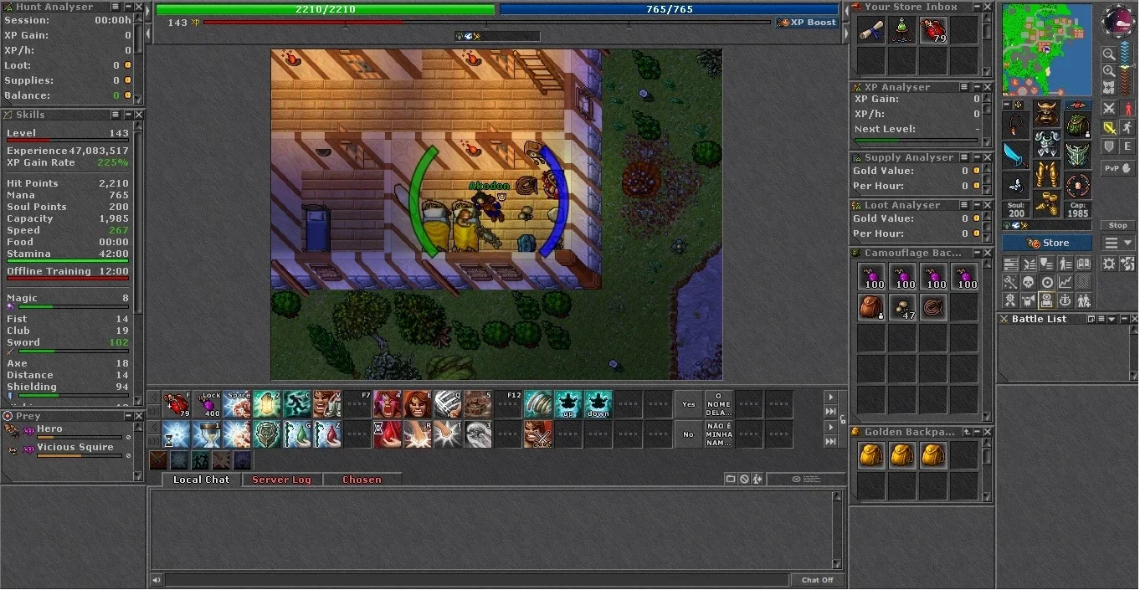Enable offensive fight mode crossed swords

coord(1109,109)
